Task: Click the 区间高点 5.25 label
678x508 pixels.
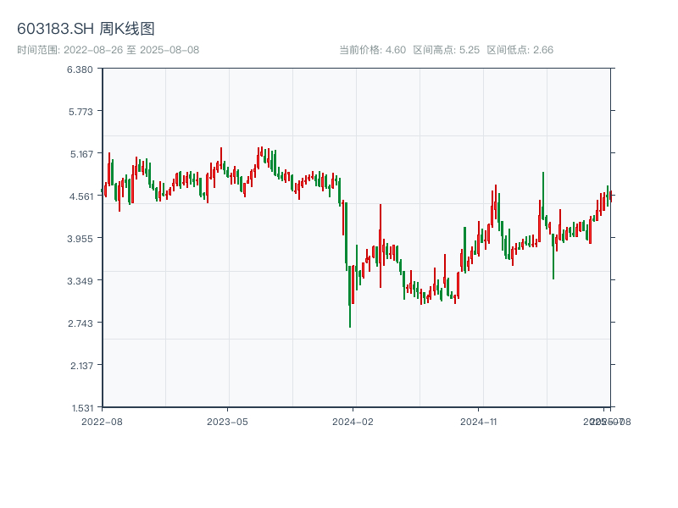Action: pos(447,50)
